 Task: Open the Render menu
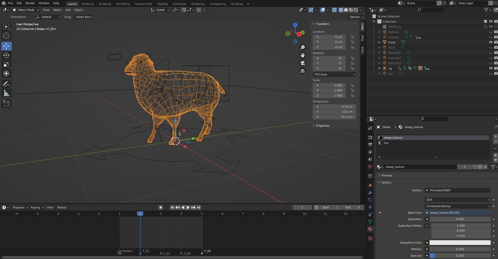point(30,3)
